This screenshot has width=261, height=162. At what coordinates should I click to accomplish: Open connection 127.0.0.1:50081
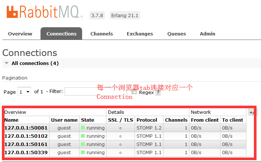point(26,128)
